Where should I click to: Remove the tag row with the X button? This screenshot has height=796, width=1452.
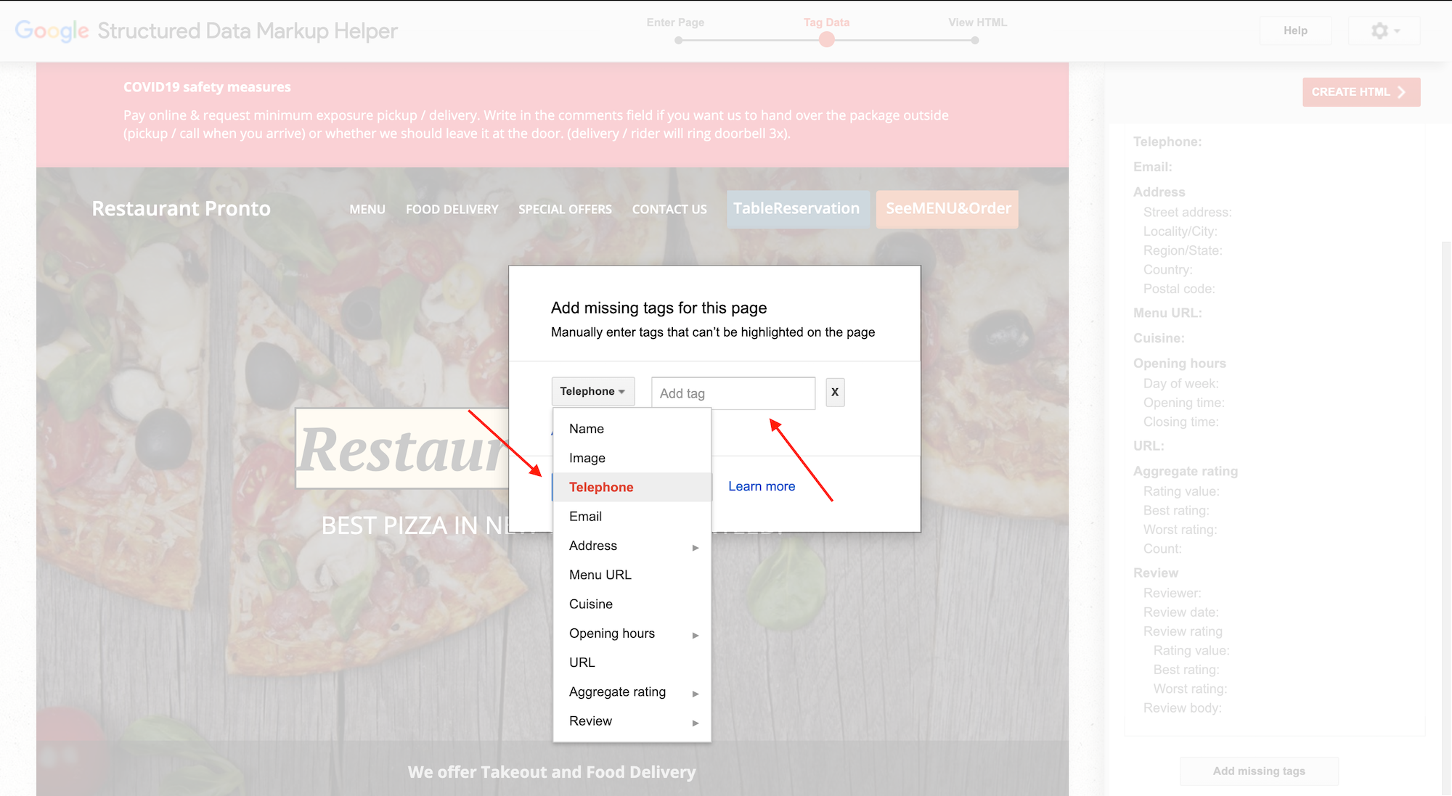pos(834,393)
